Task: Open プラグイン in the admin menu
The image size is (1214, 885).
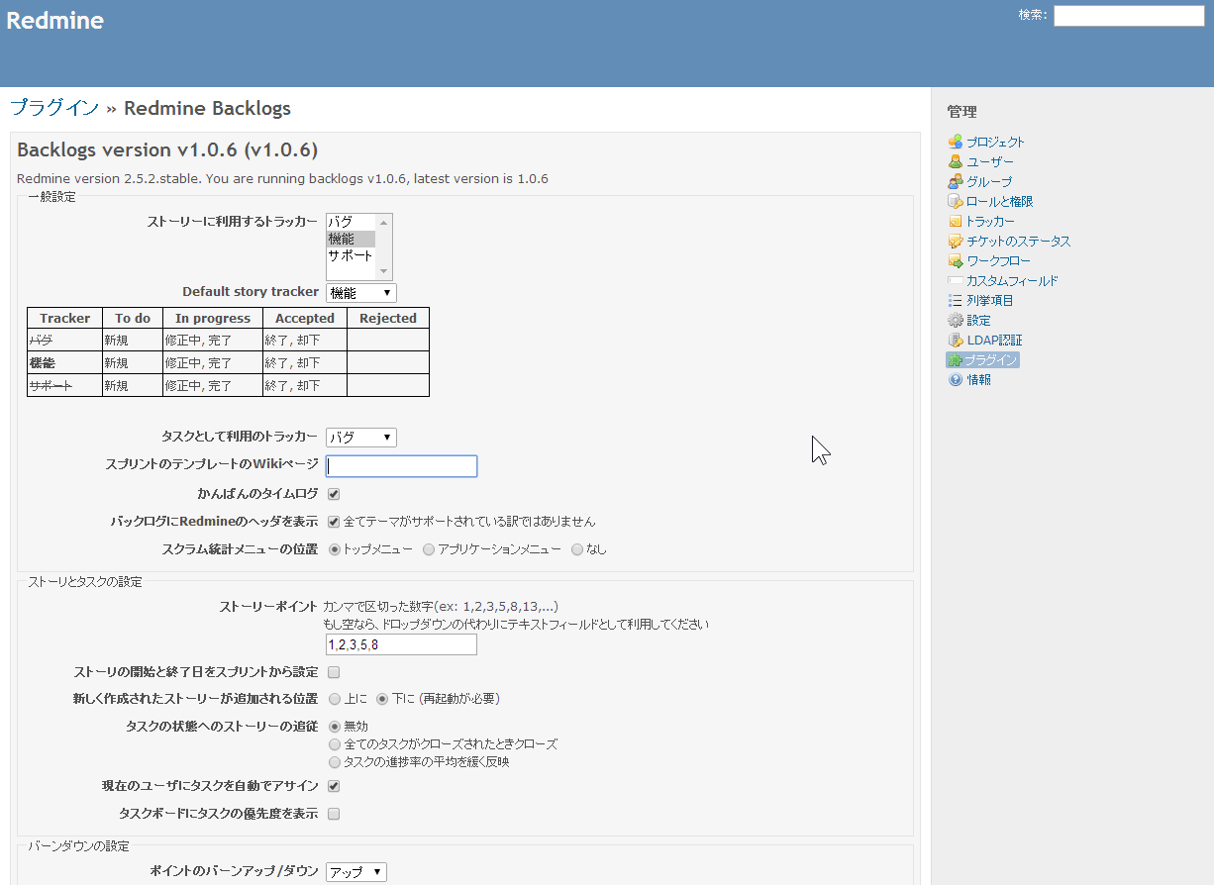Action: point(991,359)
